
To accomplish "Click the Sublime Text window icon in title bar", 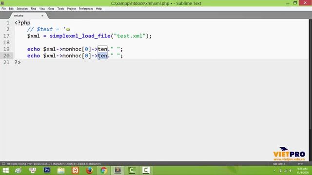I will 2,3.
